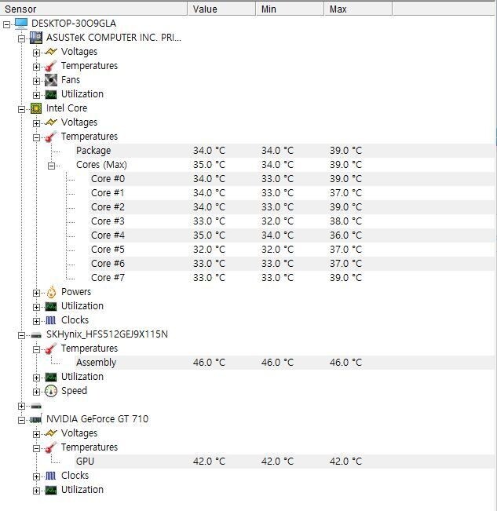Viewport: 497px width, 511px height.
Task: Click the Max column header
Action: click(357, 9)
